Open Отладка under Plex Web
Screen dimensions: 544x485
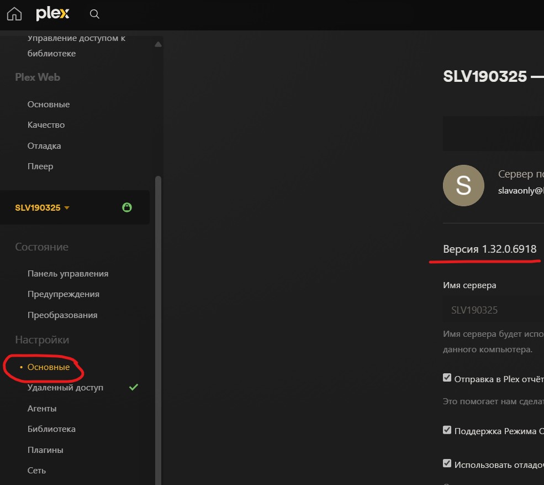point(44,146)
